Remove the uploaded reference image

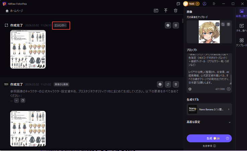228,24
